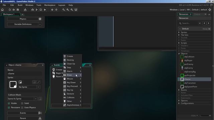Toggle the Persistent checkbox
The width and height of the screenshot is (214, 120).
[x=9, y=107]
